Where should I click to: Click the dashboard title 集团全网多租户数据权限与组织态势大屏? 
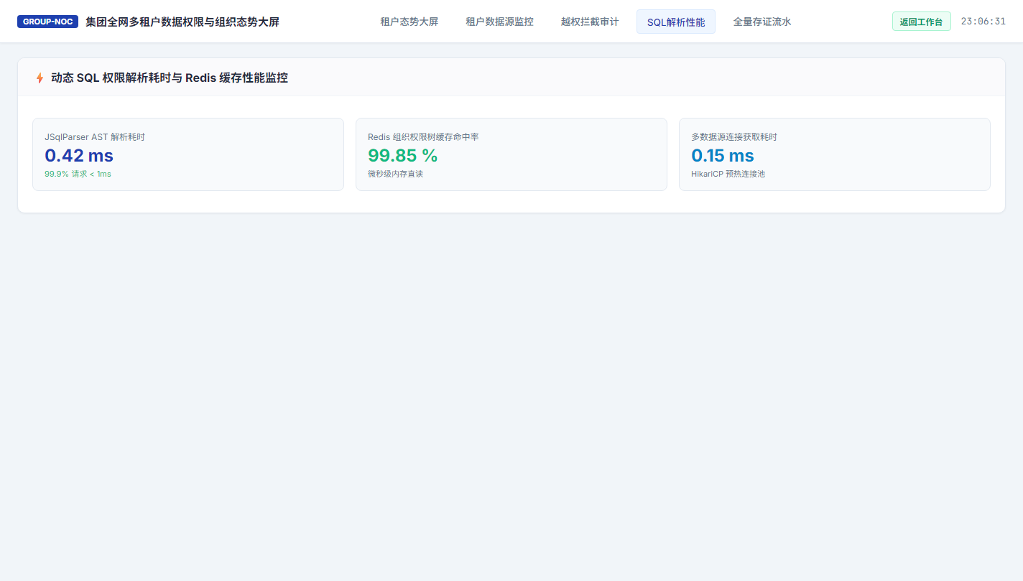[182, 22]
